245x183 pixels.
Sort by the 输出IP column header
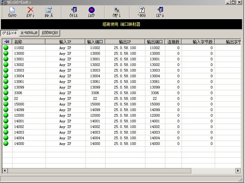[x=125, y=42]
